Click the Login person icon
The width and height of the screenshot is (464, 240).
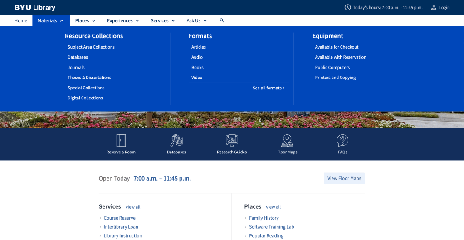434,7
